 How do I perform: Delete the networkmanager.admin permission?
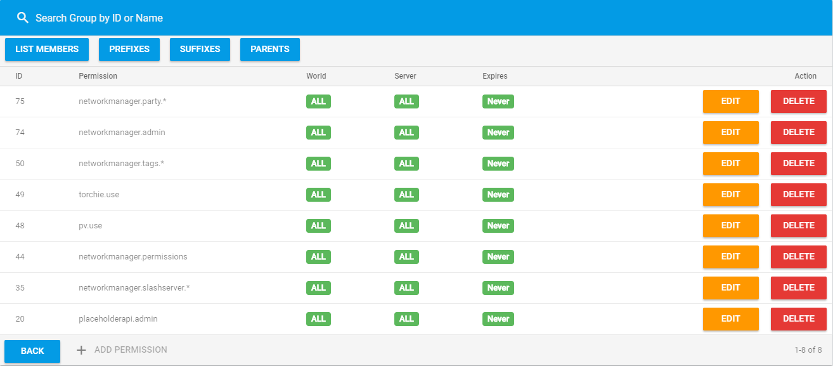click(x=798, y=133)
